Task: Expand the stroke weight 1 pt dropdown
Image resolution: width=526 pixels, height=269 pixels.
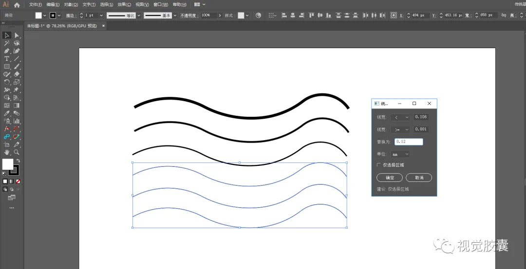Action: pyautogui.click(x=101, y=16)
